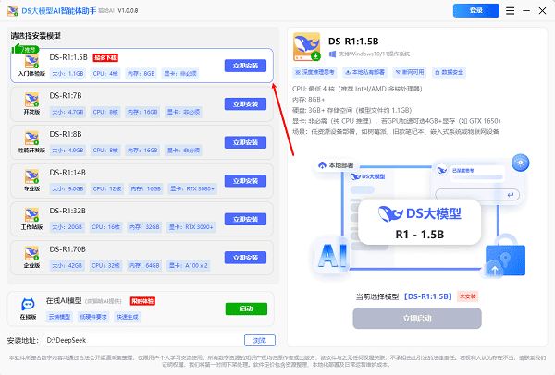Open the hamburger menu icon
The width and height of the screenshot is (555, 375).
coord(510,10)
